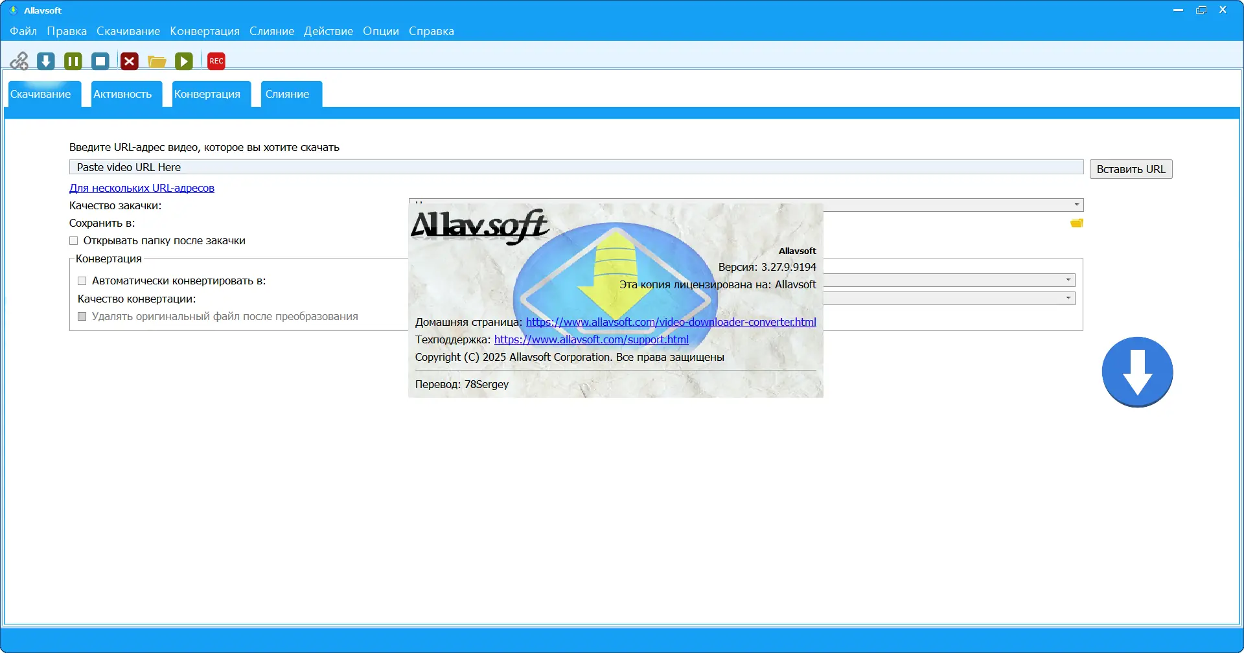1244x653 pixels.
Task: Click the Paste video URL input field
Action: (x=577, y=167)
